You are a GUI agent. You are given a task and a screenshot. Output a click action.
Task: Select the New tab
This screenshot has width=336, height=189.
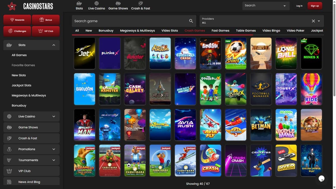89,31
